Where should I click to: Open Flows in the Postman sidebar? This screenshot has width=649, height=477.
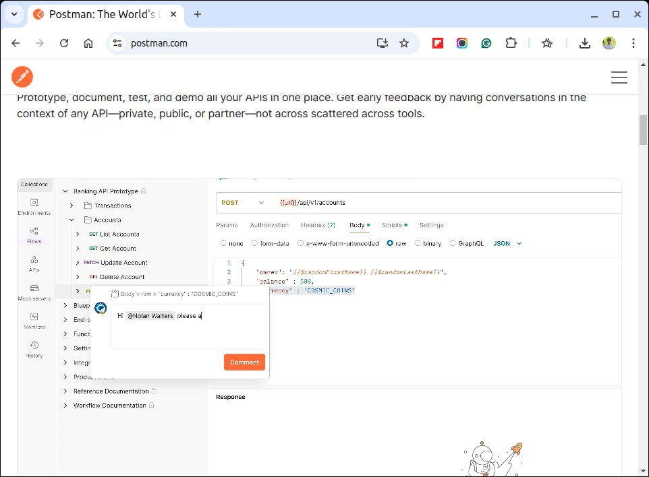point(34,236)
